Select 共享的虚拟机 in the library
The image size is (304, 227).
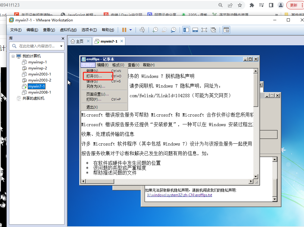pos(33,98)
